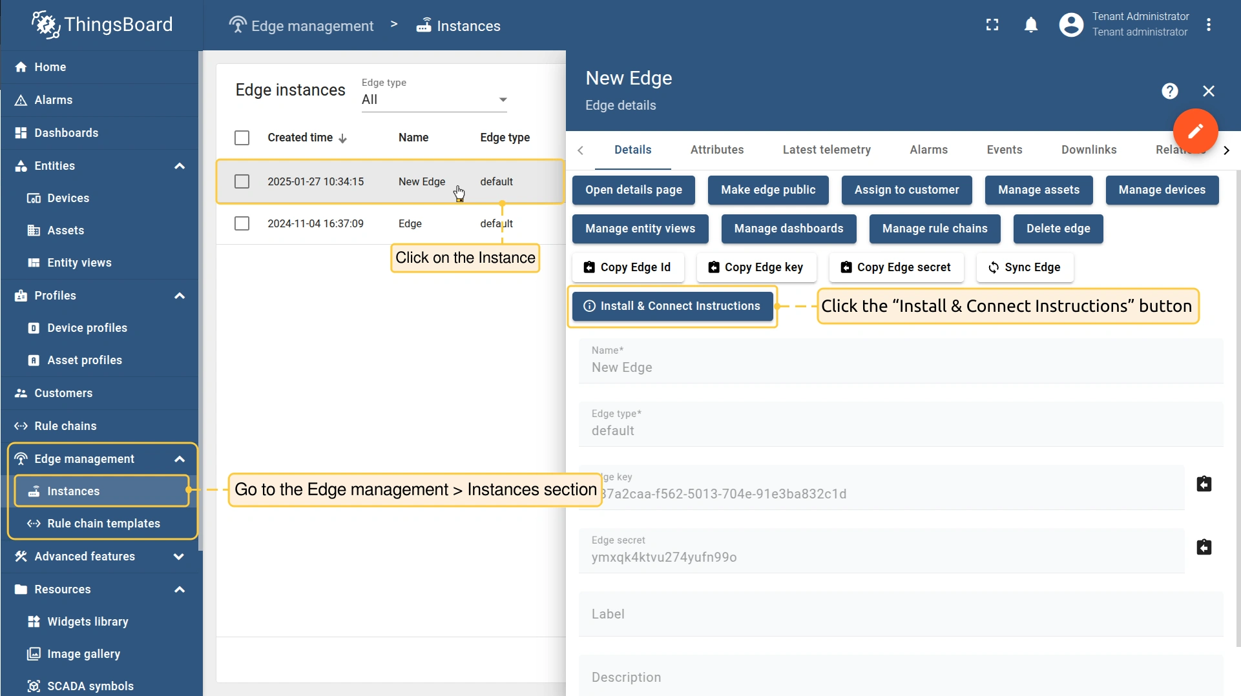Click the orange pencil edit button

coord(1195,131)
